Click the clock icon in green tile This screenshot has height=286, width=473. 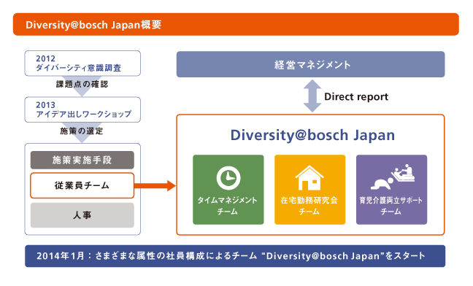[x=228, y=178]
